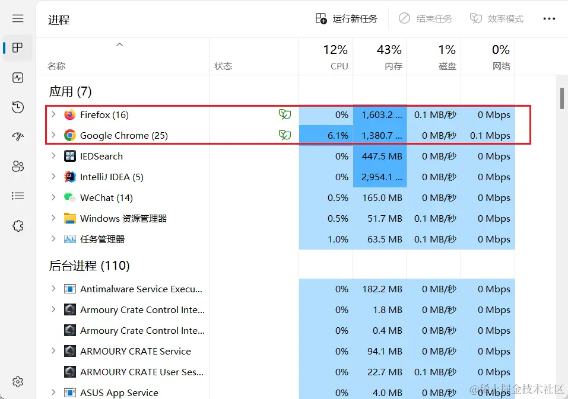Click the ARMOURY CRATE User Session icon
This screenshot has width=568, height=399.
tap(70, 372)
